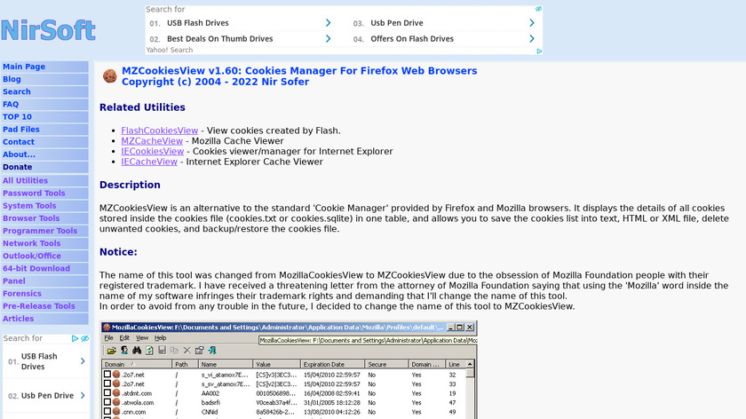Open Best Deals On Thumb Drives ad result
Screen dimensions: 746x419
220,39
